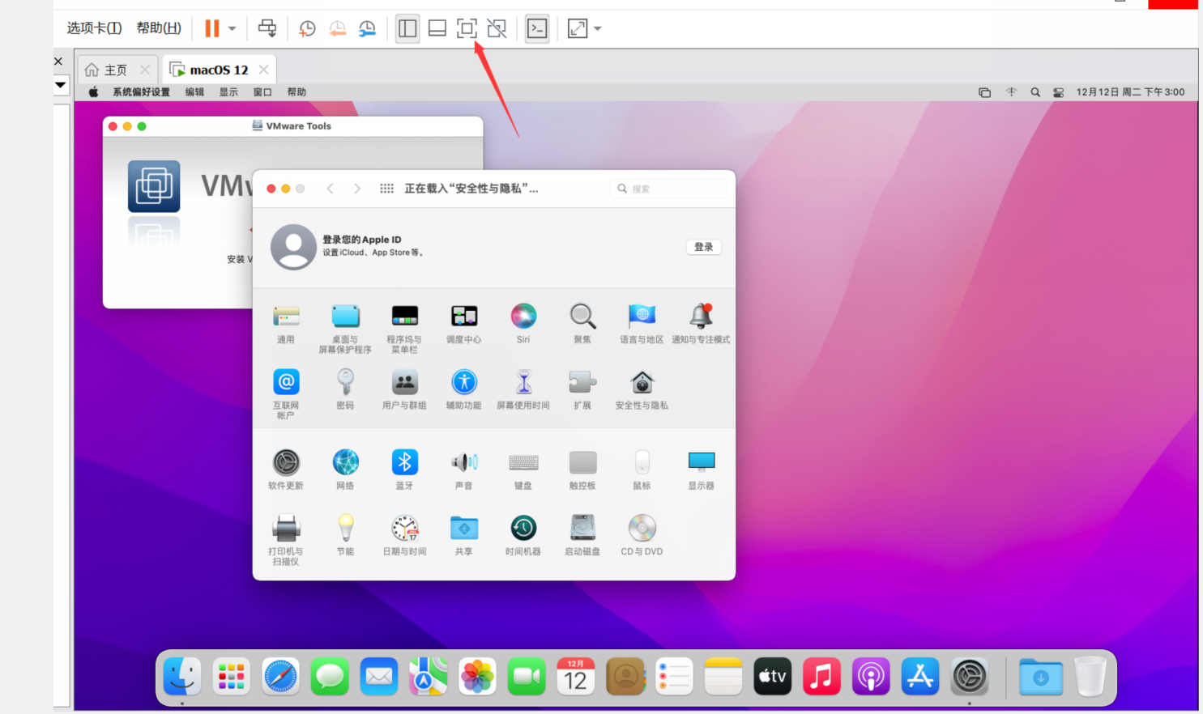Screen dimensions: 1203x714
Task: Take a snapshot of the virtual machine
Action: tap(307, 28)
